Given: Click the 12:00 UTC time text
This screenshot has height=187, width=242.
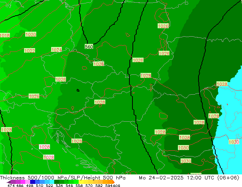Looking at the screenshot, I should [200, 177].
